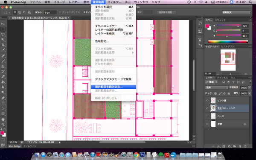The width and height of the screenshot is (256, 160).
Task: Hide the ピンク線 layer
Action: [207, 100]
